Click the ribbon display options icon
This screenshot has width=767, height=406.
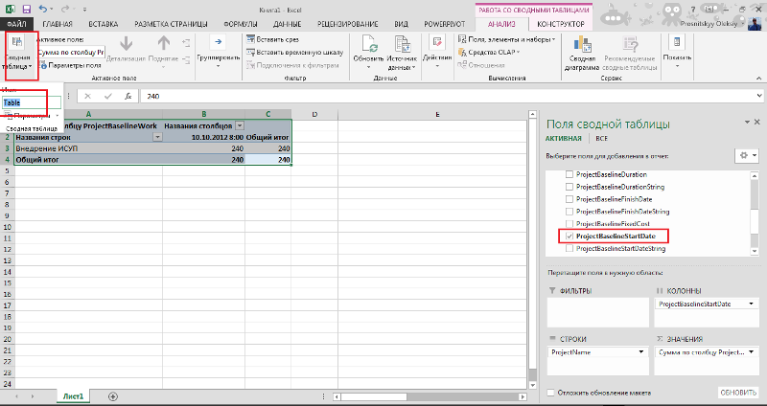click(x=709, y=10)
